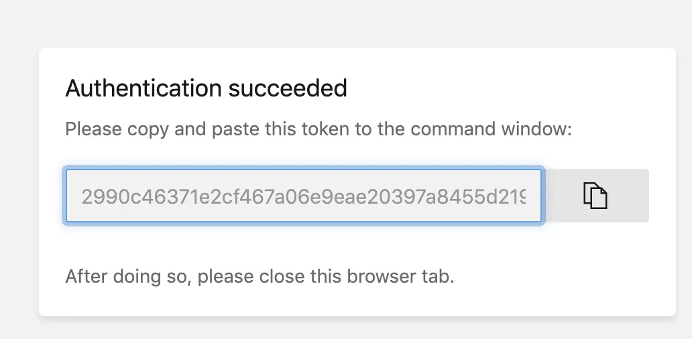
Task: Click the 'Authentication succeeded' heading
Action: click(x=206, y=88)
